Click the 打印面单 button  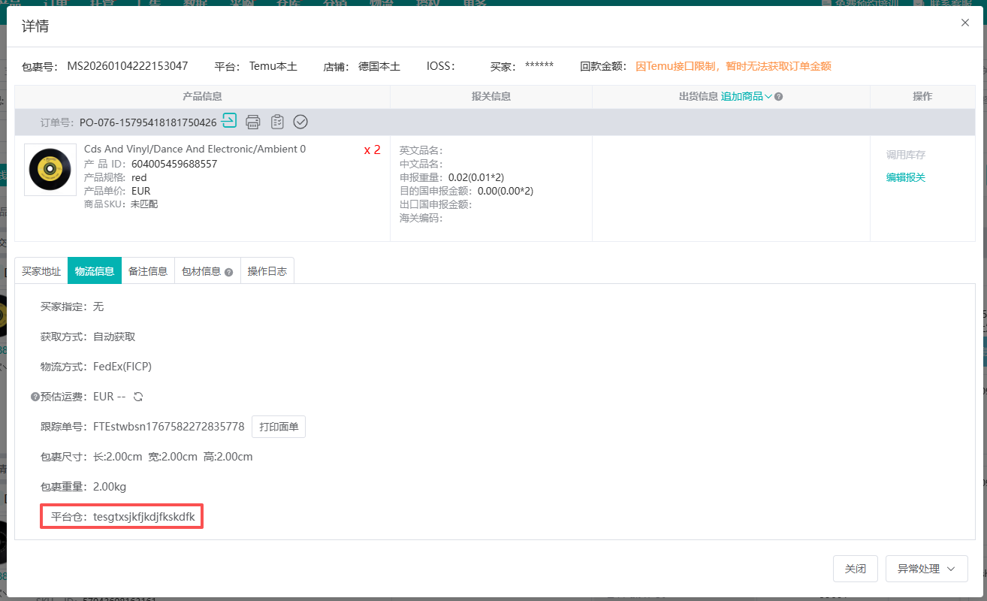279,427
